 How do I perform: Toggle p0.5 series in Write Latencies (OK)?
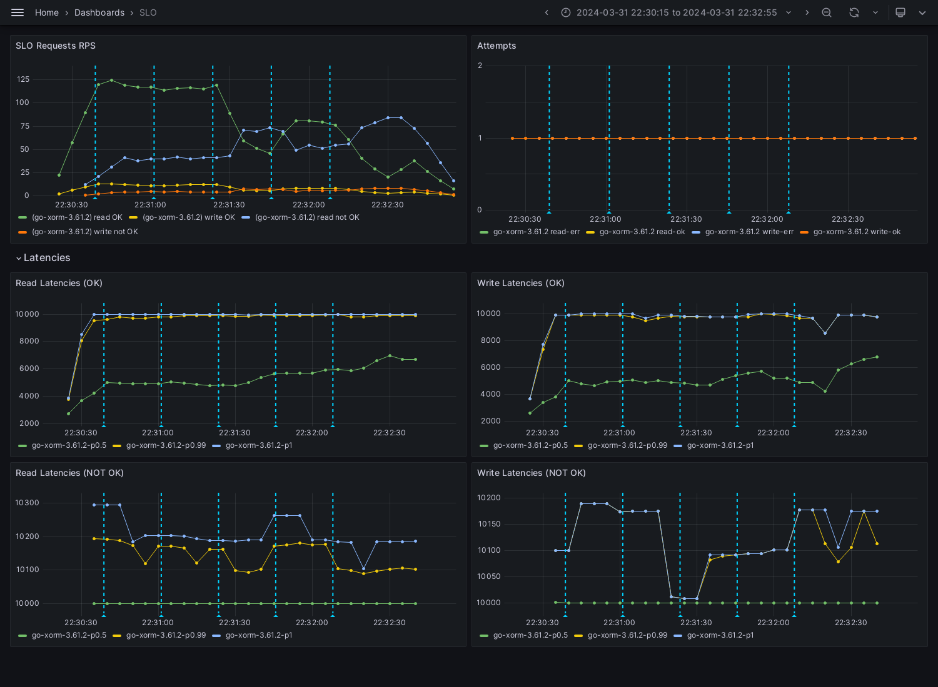point(530,445)
